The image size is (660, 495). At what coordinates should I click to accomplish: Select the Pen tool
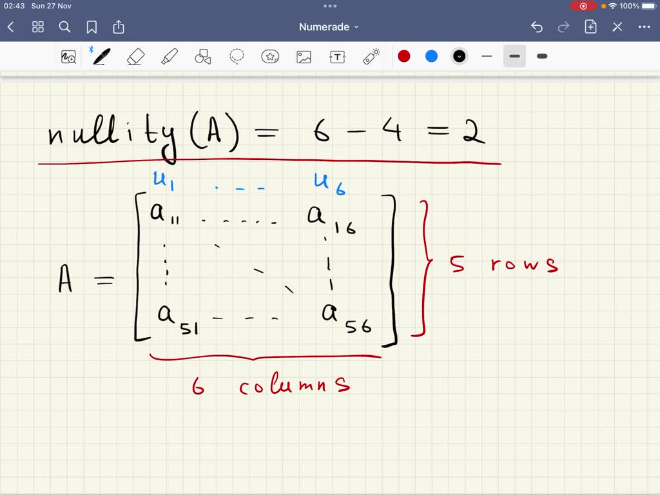click(x=102, y=56)
